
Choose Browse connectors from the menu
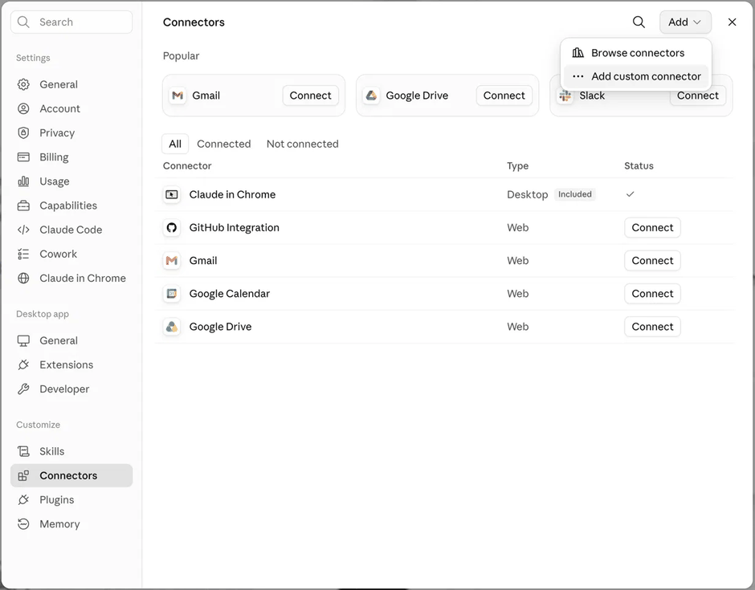636,53
